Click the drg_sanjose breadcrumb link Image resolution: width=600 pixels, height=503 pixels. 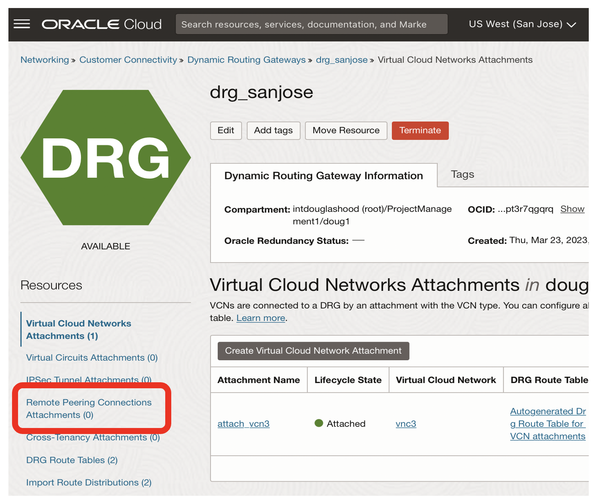(342, 60)
